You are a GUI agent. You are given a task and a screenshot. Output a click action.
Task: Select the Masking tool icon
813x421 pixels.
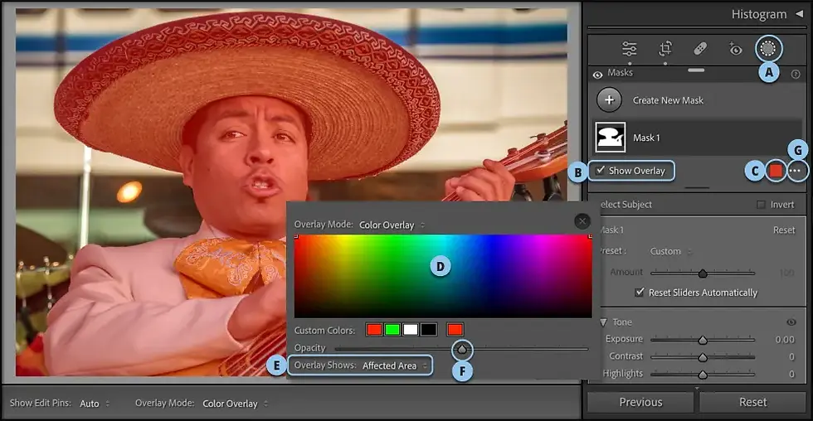(768, 49)
